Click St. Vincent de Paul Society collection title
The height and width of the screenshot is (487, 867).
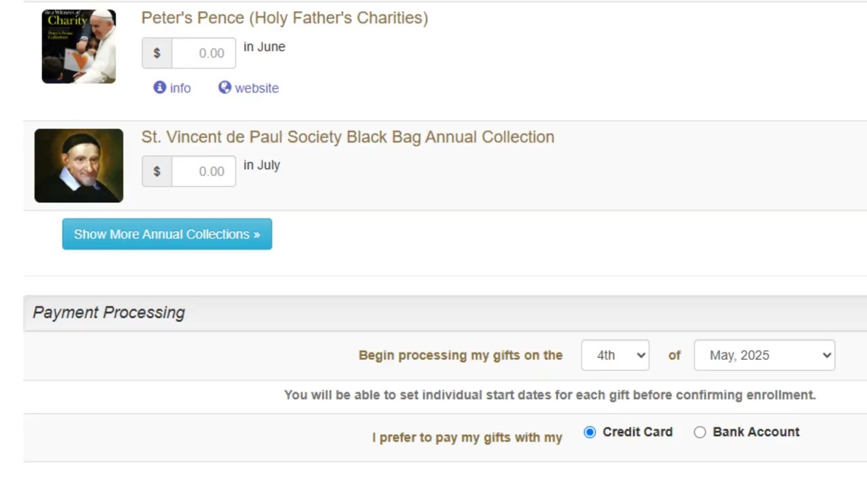coord(347,137)
